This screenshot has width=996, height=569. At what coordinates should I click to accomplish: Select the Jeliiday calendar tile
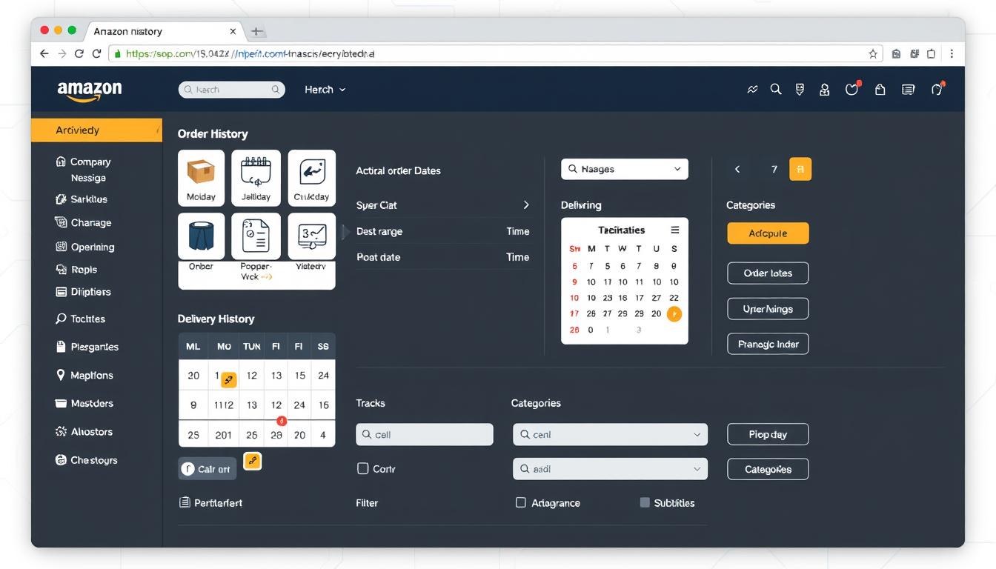256,178
